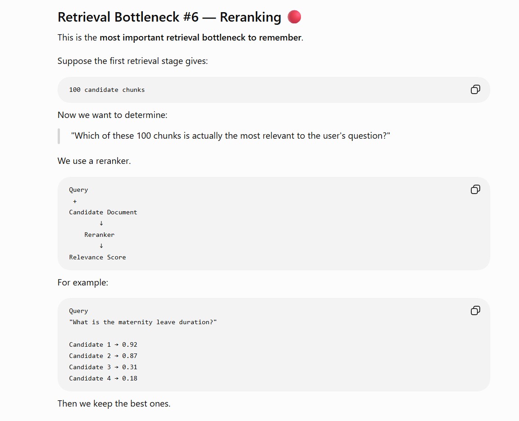The width and height of the screenshot is (519, 421).
Task: Click the "We use a reranker." sentence
Action: click(x=94, y=161)
